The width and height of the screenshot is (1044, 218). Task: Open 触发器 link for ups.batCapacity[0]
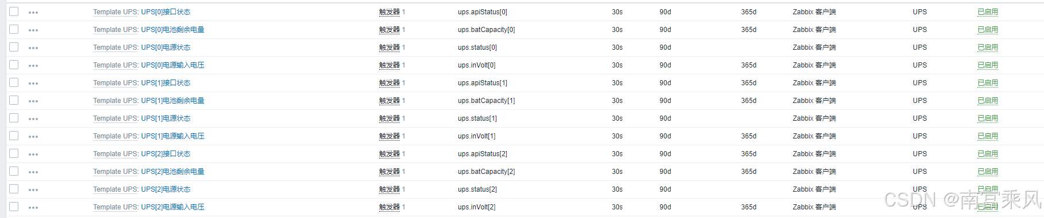pyautogui.click(x=390, y=30)
